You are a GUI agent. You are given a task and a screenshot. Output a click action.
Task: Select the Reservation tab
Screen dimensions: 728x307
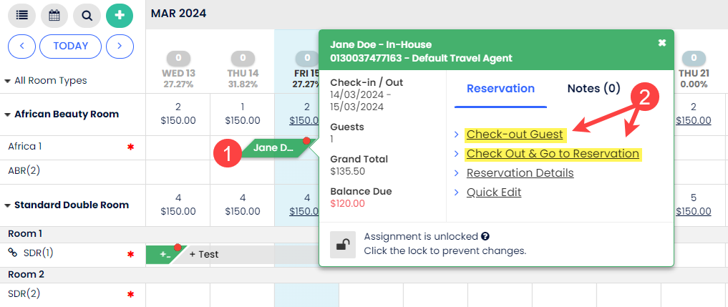(500, 89)
